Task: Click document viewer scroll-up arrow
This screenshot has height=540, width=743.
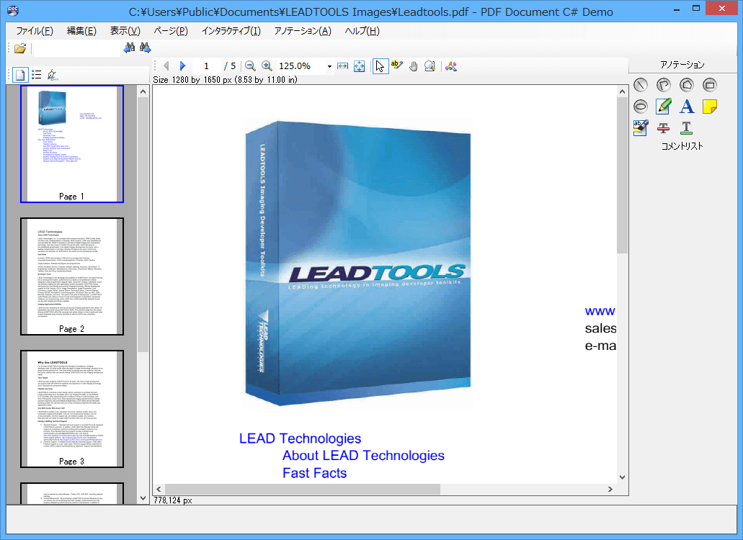Action: [x=622, y=92]
